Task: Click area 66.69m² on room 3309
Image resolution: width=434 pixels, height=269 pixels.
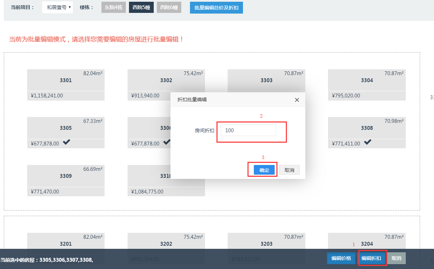Action: pyautogui.click(x=93, y=169)
